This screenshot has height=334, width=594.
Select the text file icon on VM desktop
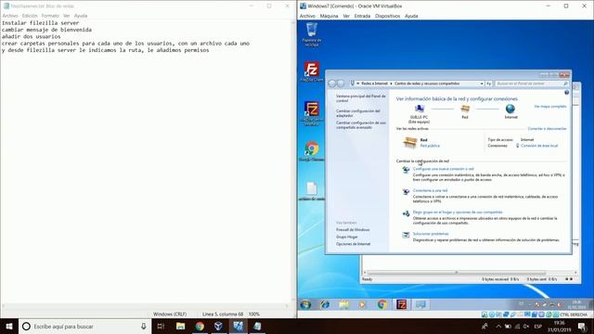point(312,191)
